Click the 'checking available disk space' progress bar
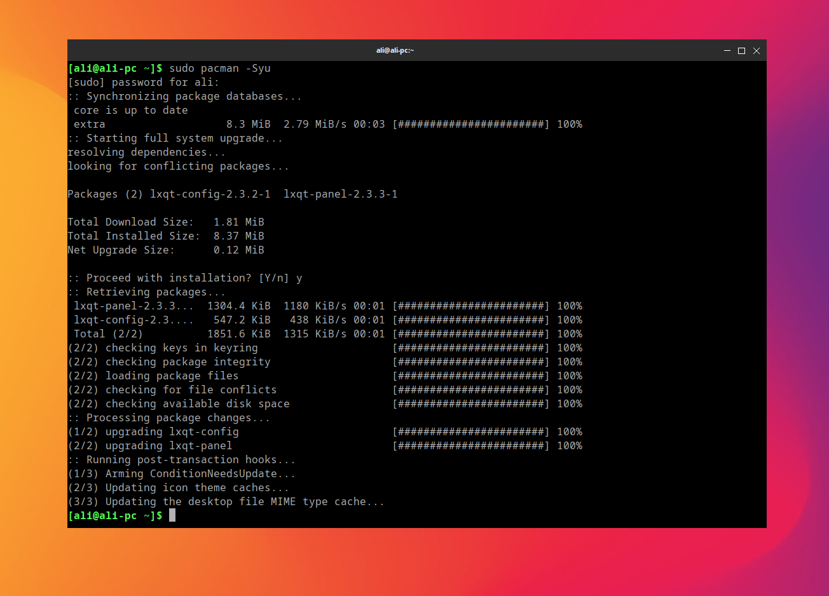This screenshot has width=829, height=596. (470, 404)
